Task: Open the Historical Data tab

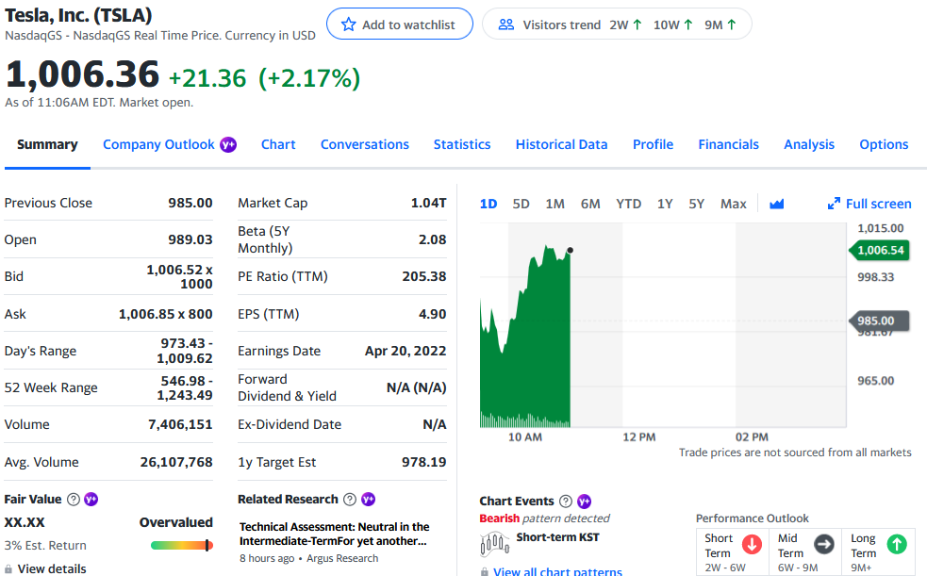Action: pyautogui.click(x=562, y=145)
